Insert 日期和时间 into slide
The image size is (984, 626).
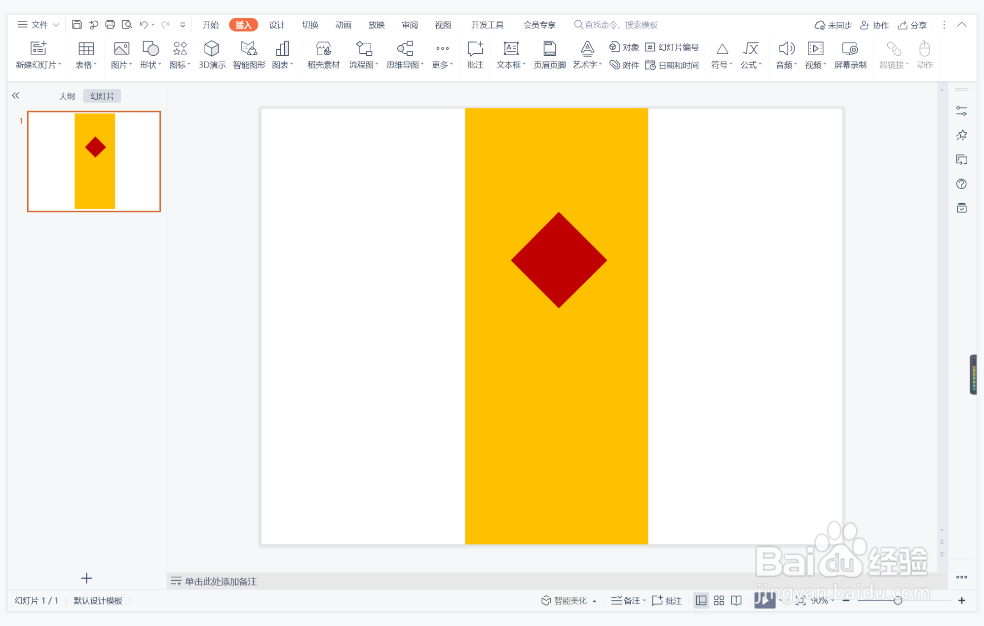pos(672,65)
